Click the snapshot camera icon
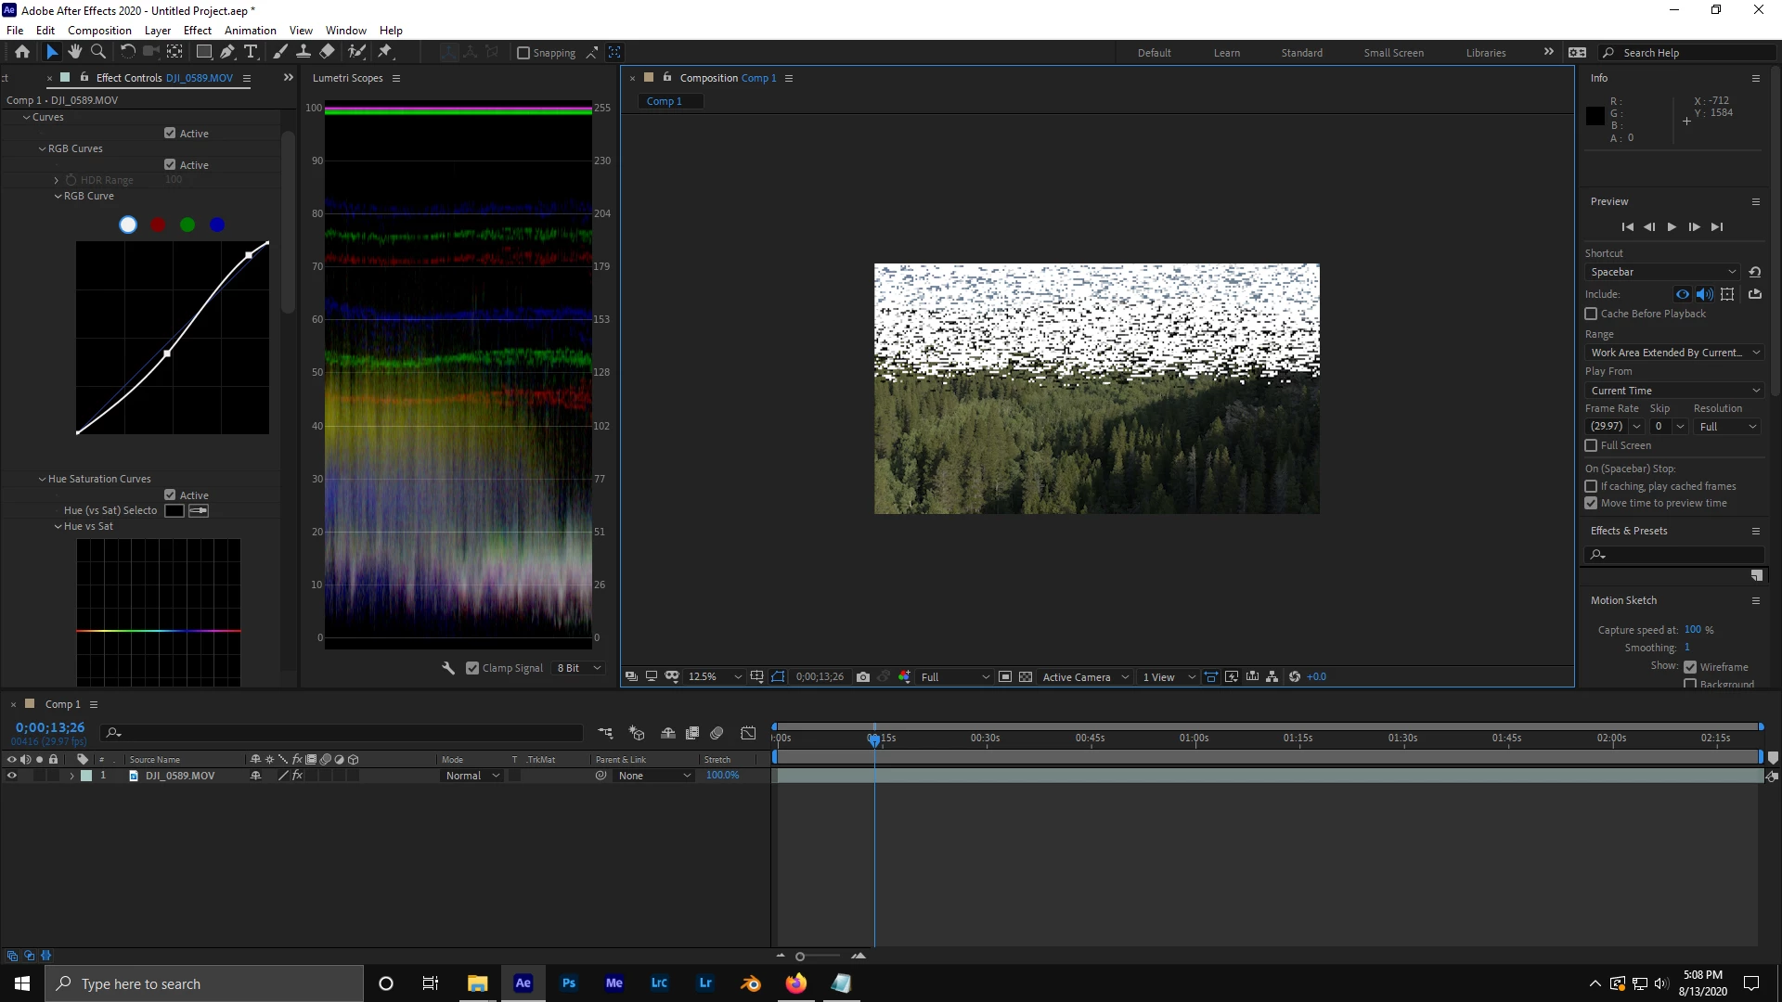Viewport: 1782px width, 1002px height. point(863,677)
